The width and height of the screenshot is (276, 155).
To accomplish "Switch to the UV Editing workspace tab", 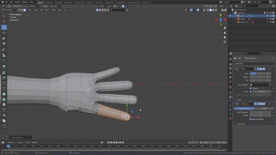I will click(68, 3).
